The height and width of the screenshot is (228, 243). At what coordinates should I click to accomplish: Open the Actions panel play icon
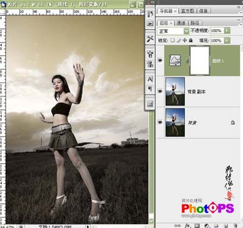click(150, 24)
